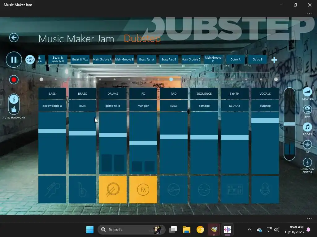Open Task View from the taskbar
This screenshot has height=237, width=317.
(173, 230)
